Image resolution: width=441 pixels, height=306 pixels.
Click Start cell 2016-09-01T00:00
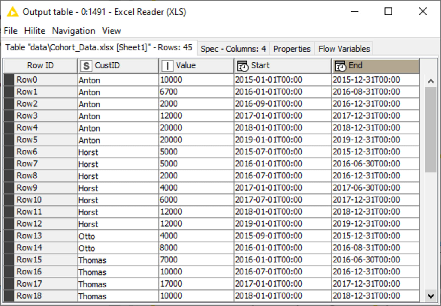click(x=283, y=104)
